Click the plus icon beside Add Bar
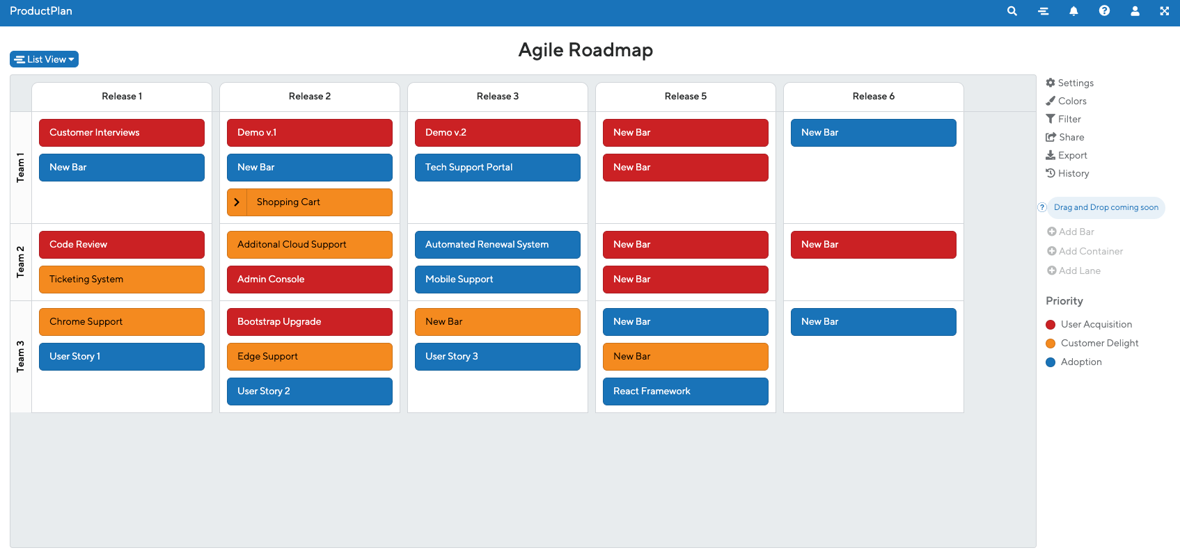The image size is (1180, 557). (1052, 232)
